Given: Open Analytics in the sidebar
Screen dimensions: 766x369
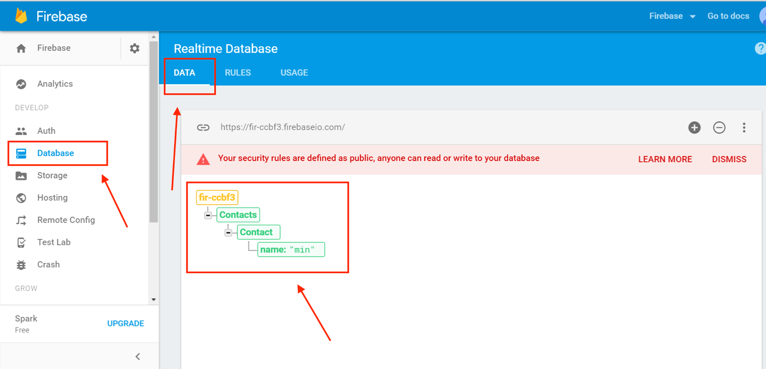Looking at the screenshot, I should point(55,84).
